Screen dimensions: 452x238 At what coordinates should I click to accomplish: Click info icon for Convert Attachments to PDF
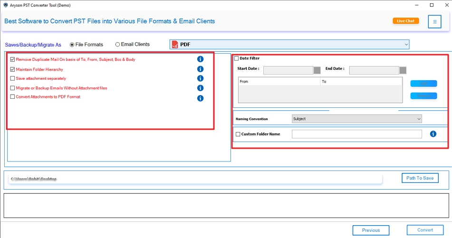[x=201, y=98]
